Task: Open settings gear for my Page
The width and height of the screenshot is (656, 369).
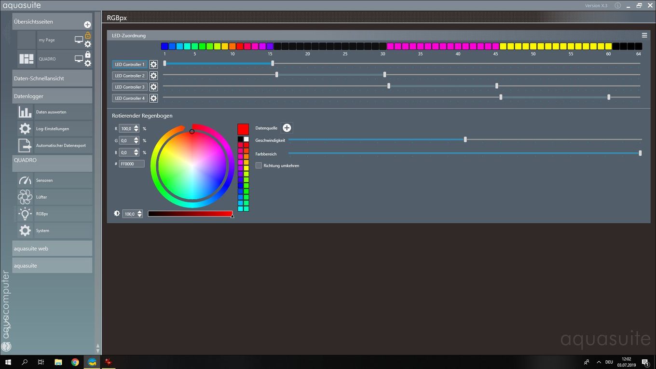Action: 88,44
